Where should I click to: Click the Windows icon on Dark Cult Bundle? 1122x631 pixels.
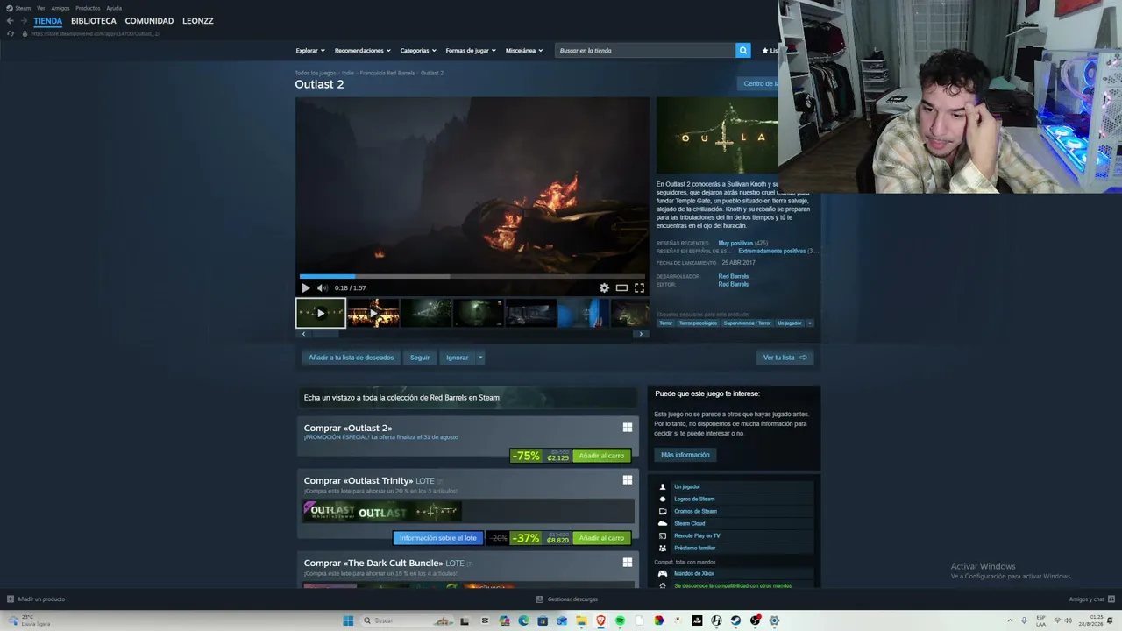tap(628, 563)
